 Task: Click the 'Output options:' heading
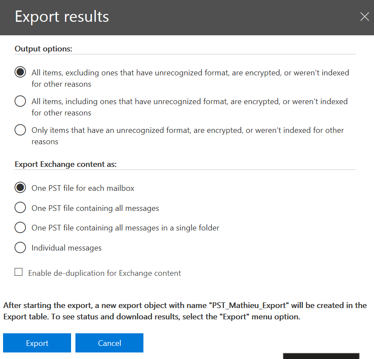44,49
